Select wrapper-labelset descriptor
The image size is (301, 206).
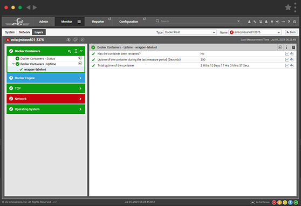click(35, 70)
